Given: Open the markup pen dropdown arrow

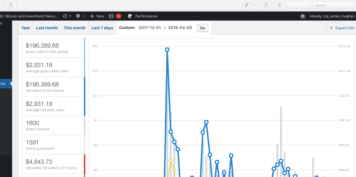Looking at the screenshot, I should pos(254,5).
